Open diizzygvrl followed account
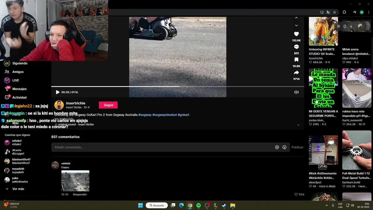373x210 pixels. click(18, 152)
